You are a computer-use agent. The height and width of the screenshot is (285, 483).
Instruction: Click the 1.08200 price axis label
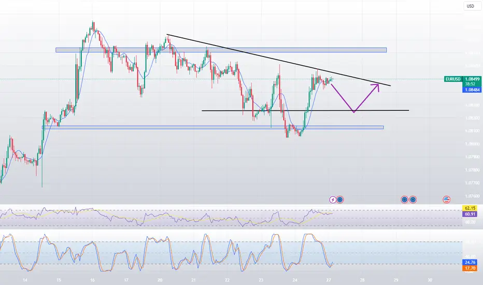point(472,118)
